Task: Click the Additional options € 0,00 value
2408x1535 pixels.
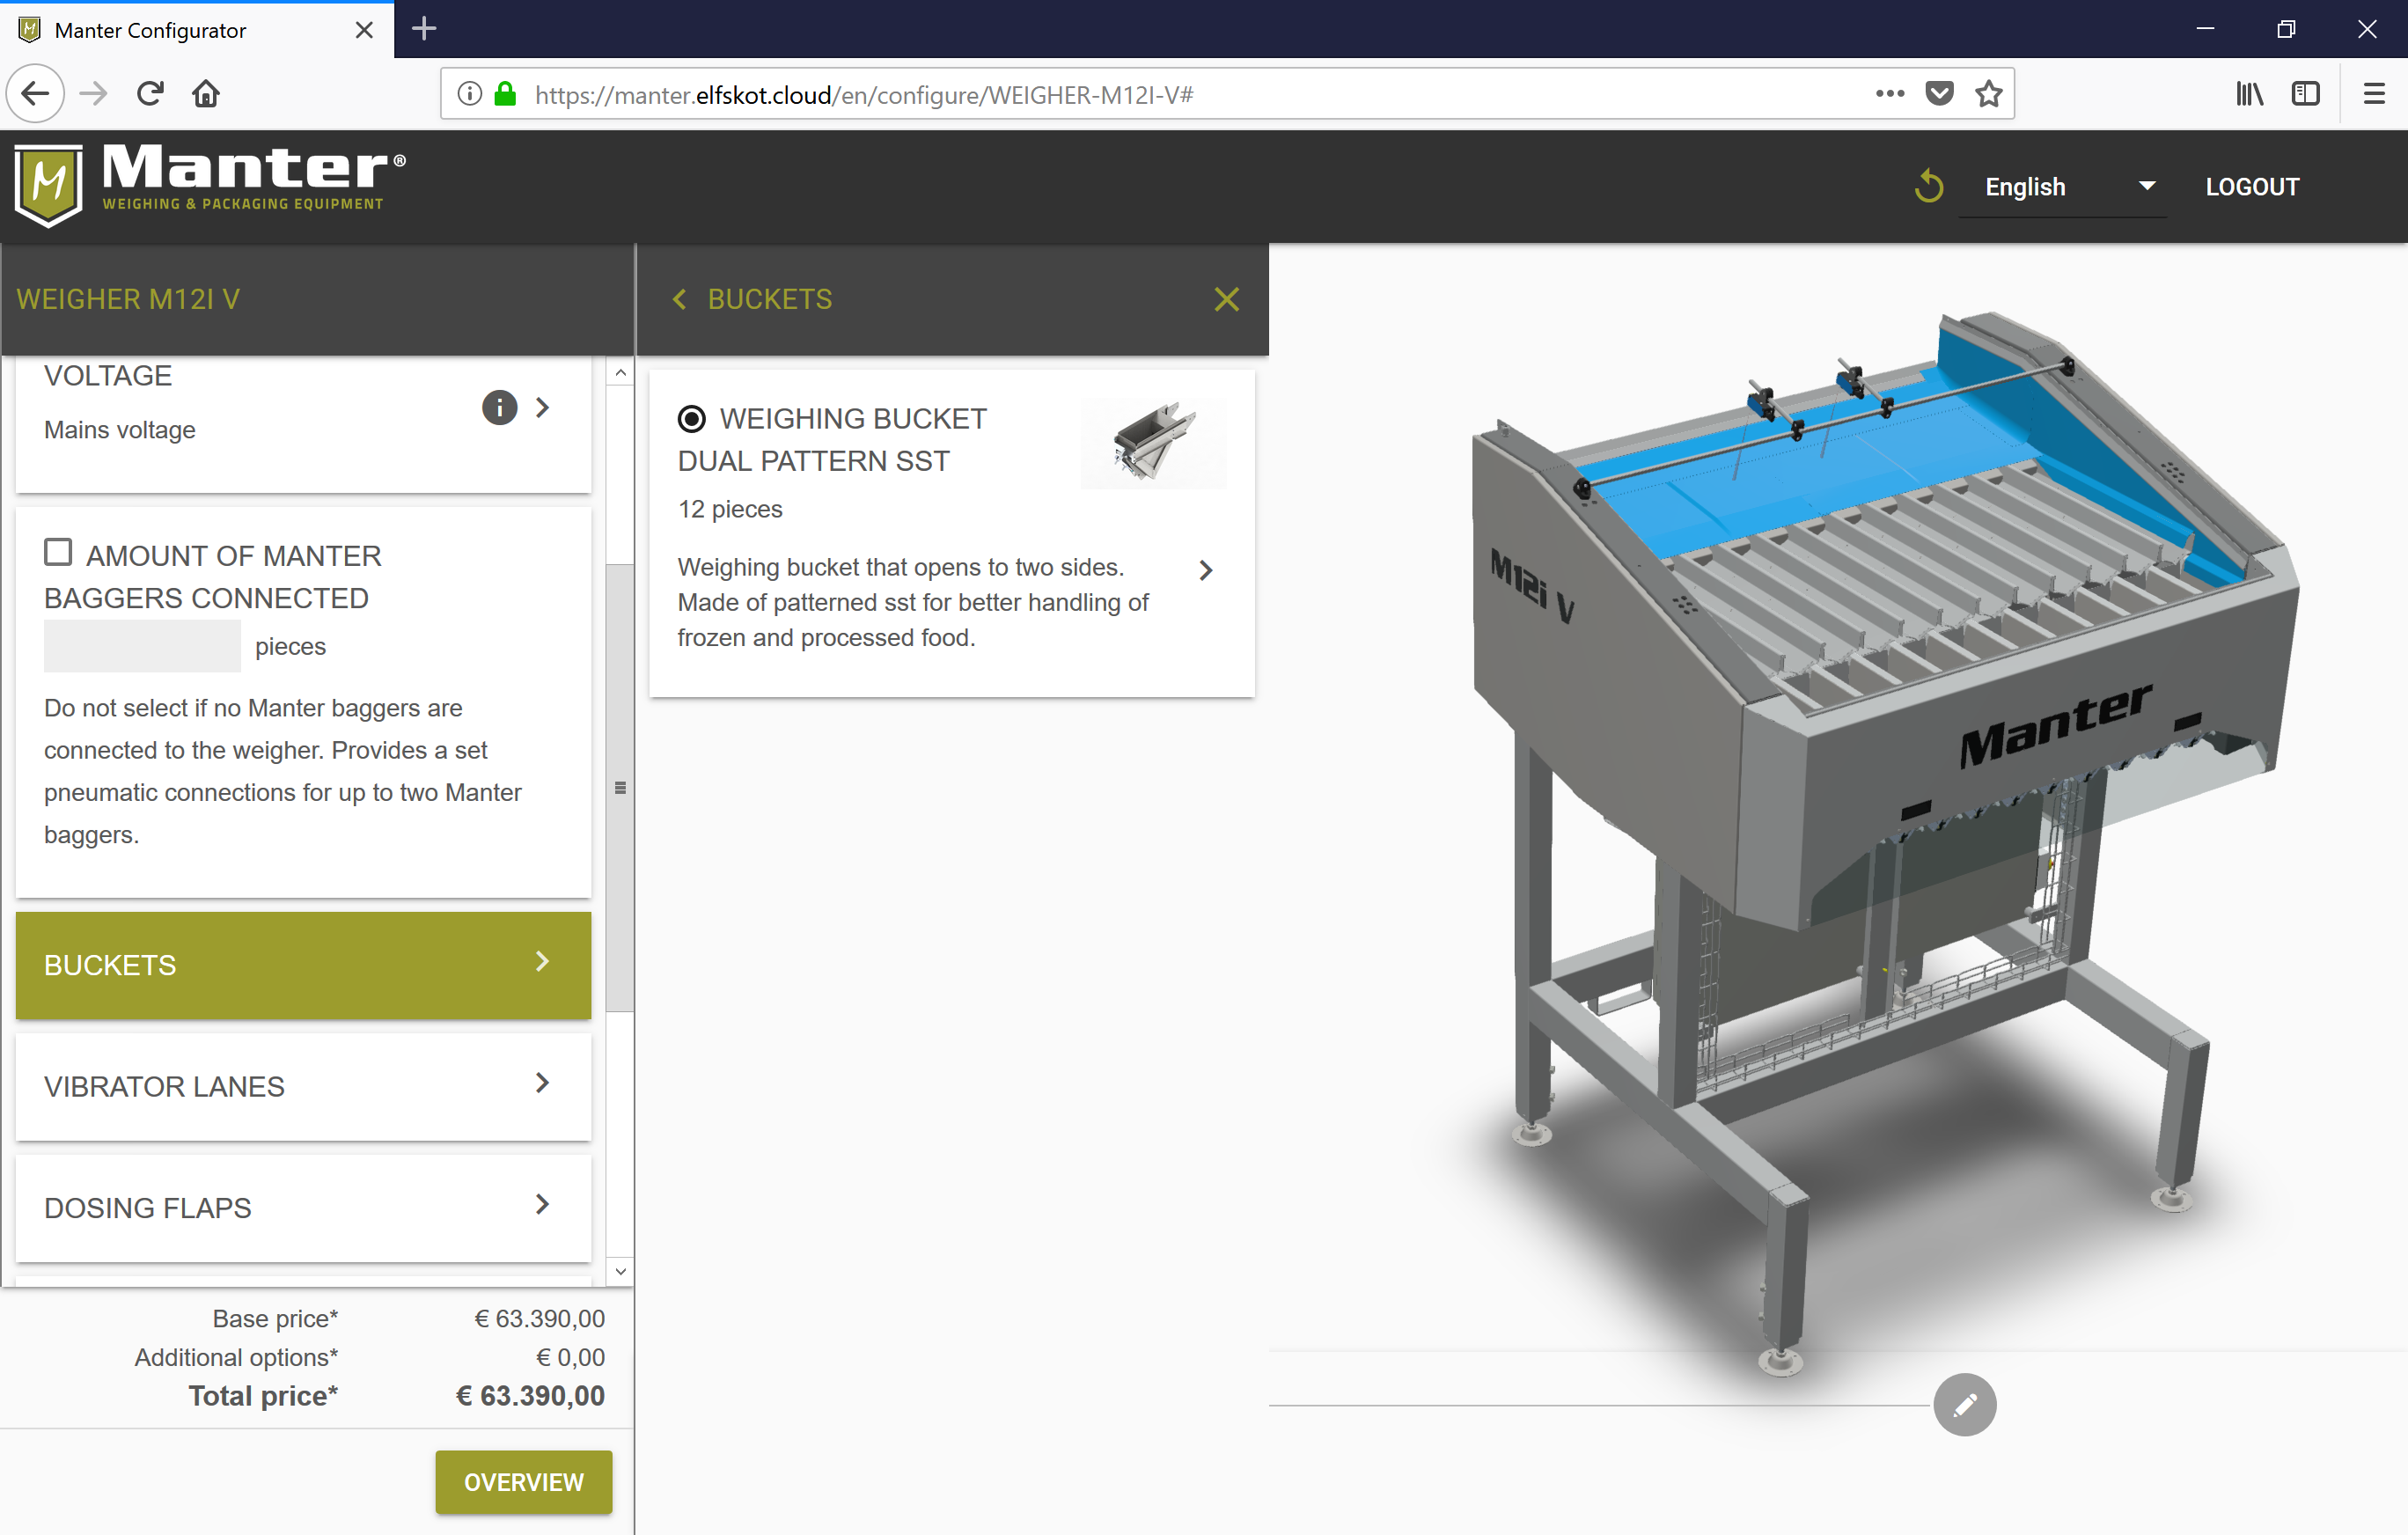Action: click(570, 1357)
